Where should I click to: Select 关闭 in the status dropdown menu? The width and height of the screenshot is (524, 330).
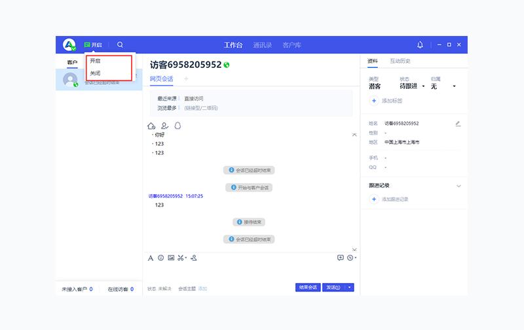(x=95, y=73)
